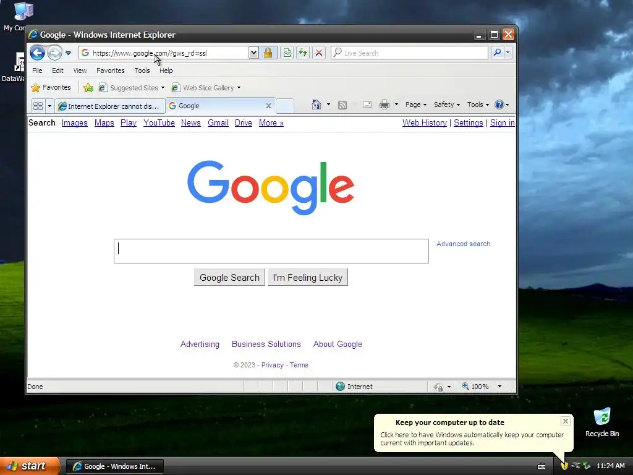Open the Help menu
Image resolution: width=633 pixels, height=475 pixels.
(166, 71)
